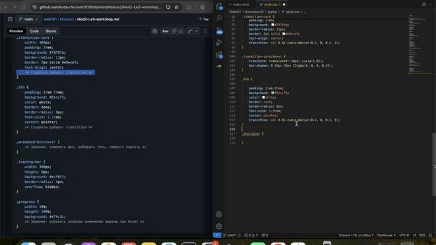Go back in the browser
Screen dimensions: 436x245
[5, 7]
